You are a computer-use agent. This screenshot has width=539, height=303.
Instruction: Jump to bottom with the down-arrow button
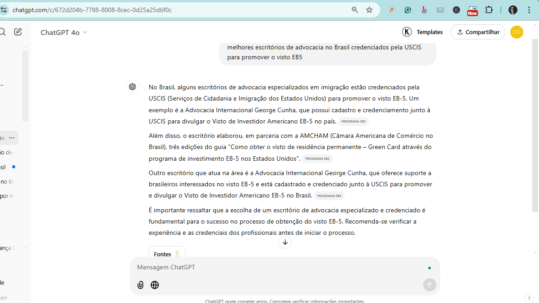pyautogui.click(x=285, y=242)
